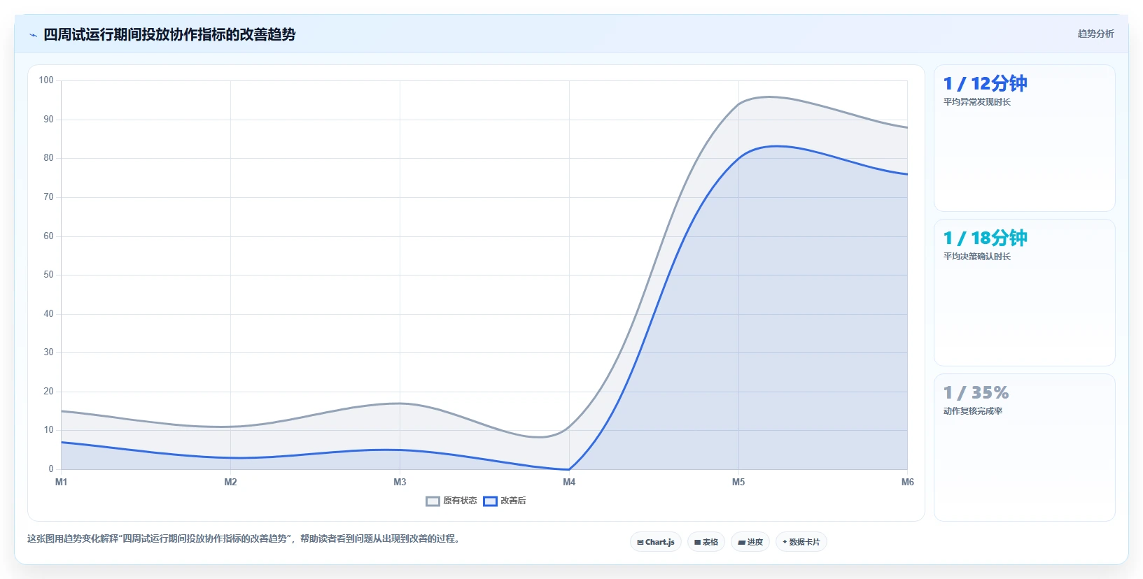Select the 表格 tag
Screen dimensions: 1143x579
tap(706, 542)
